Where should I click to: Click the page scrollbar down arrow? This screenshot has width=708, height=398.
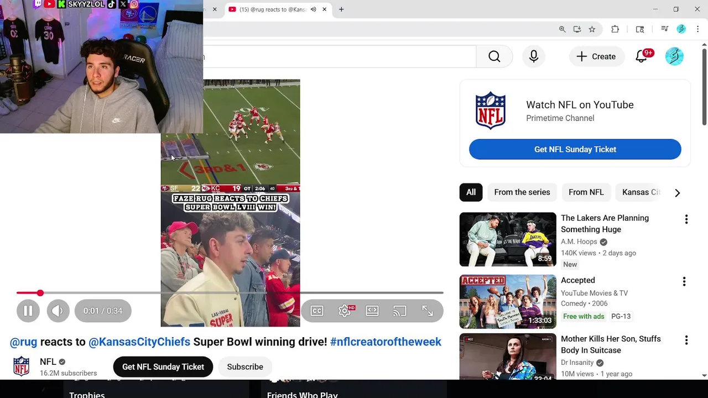coord(704,375)
